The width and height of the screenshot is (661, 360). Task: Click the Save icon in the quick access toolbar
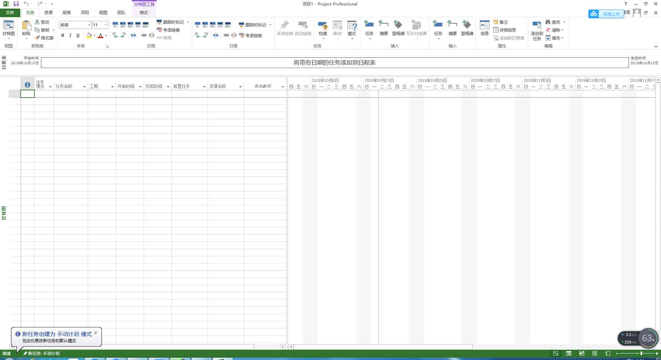[x=16, y=4]
